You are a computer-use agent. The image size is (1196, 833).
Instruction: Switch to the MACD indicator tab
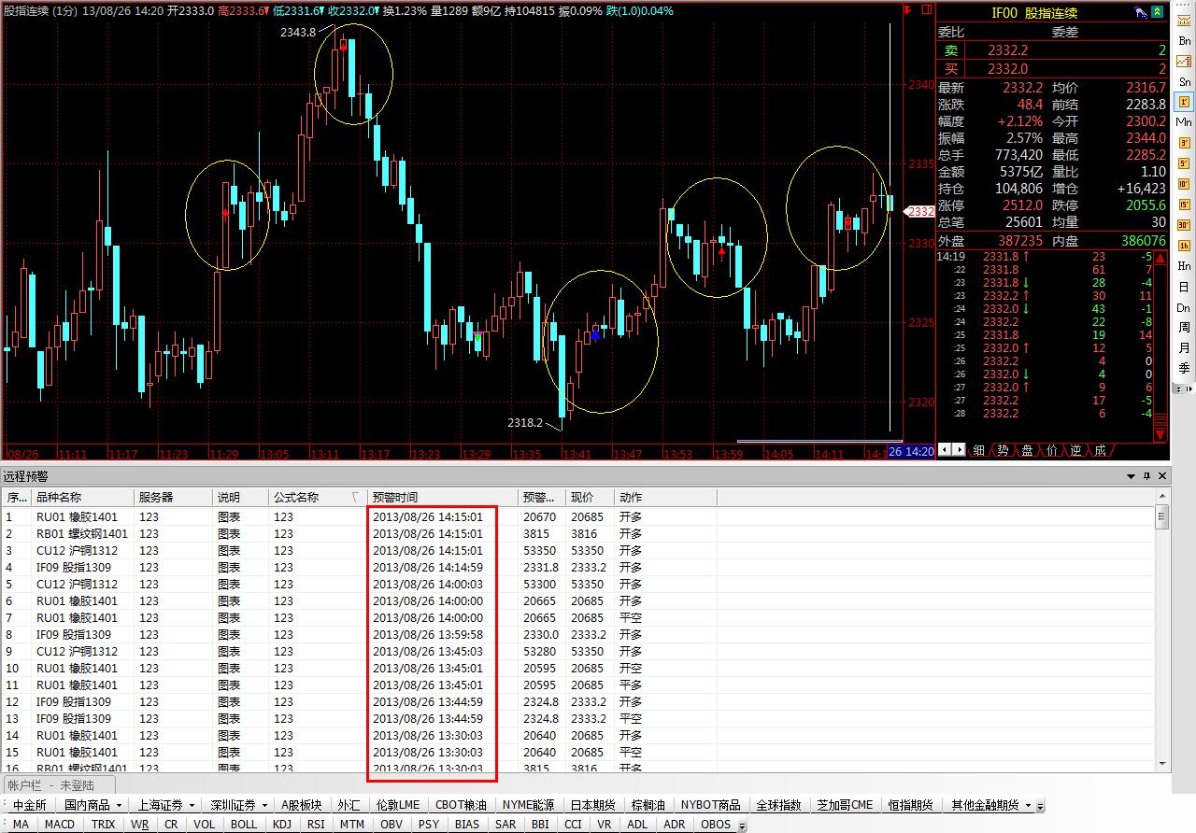point(59,825)
